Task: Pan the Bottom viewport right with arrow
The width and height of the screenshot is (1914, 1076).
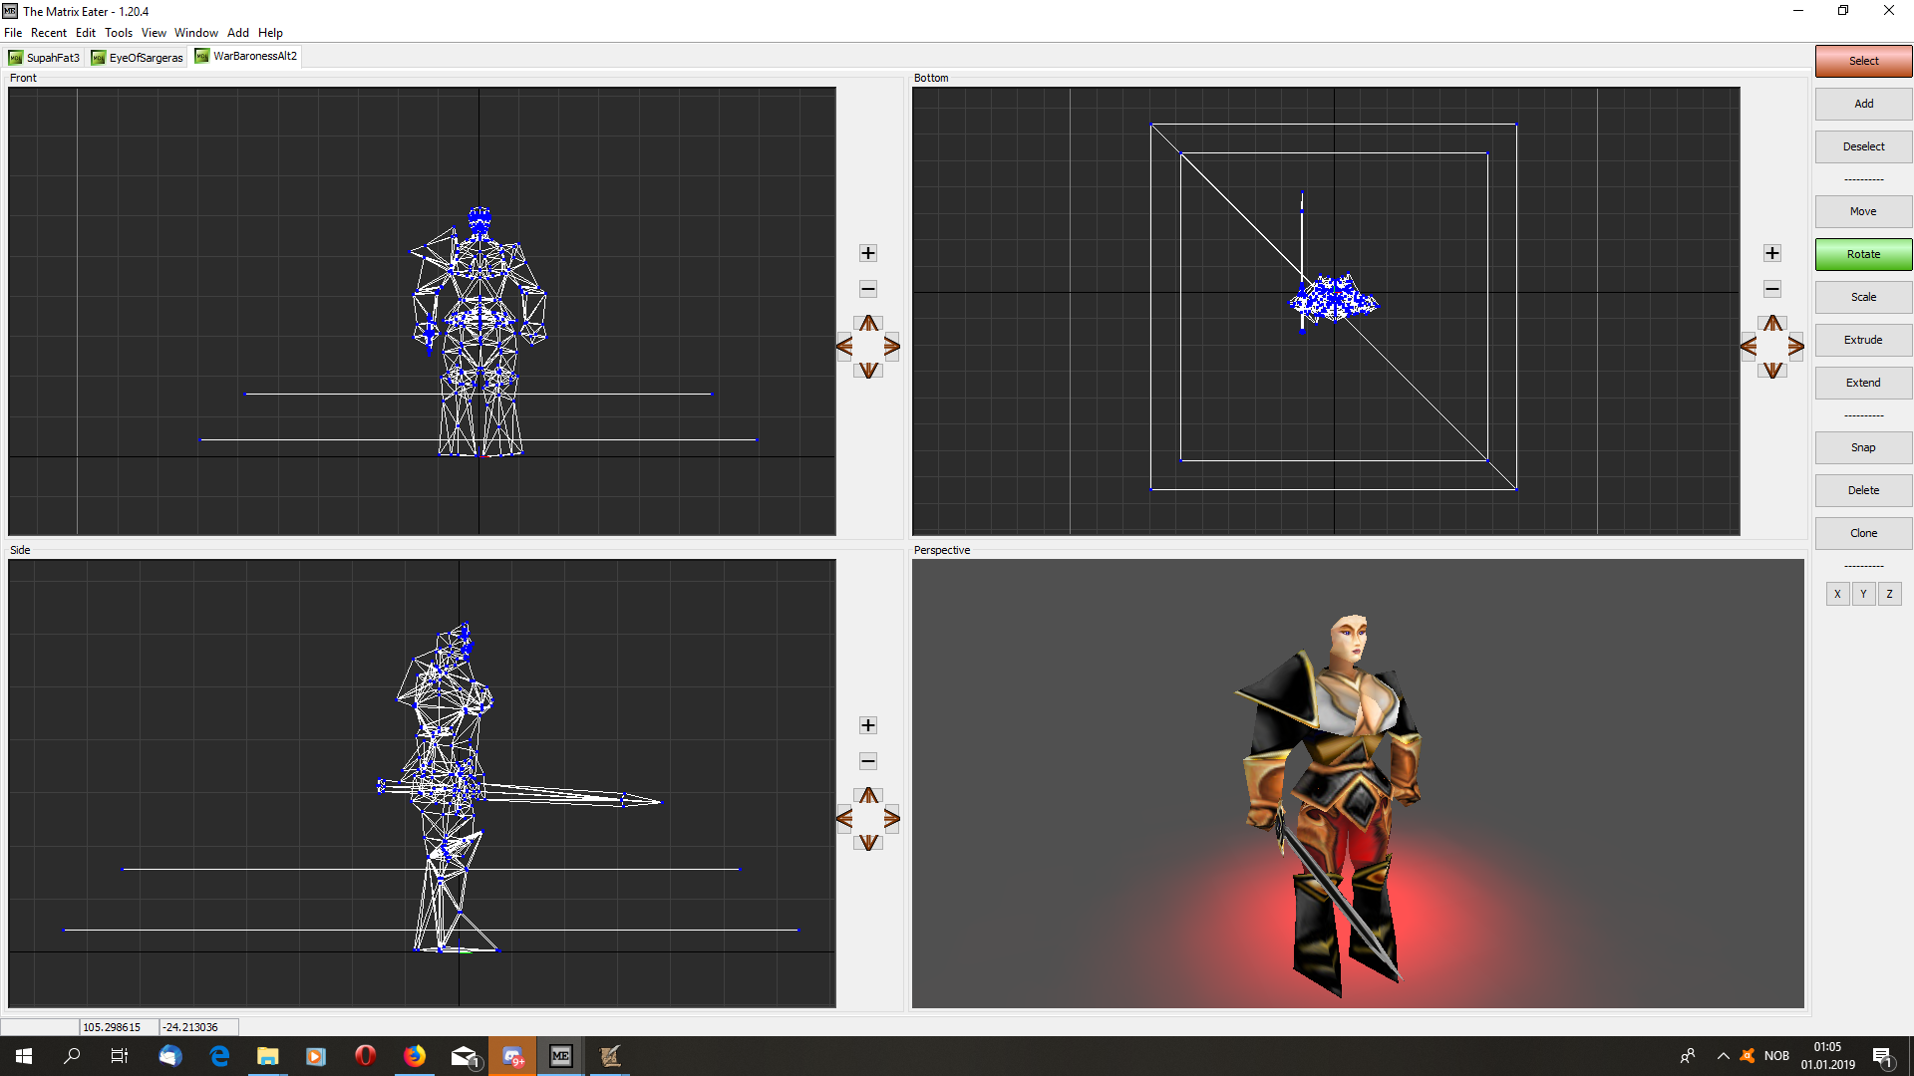Action: 1796,347
